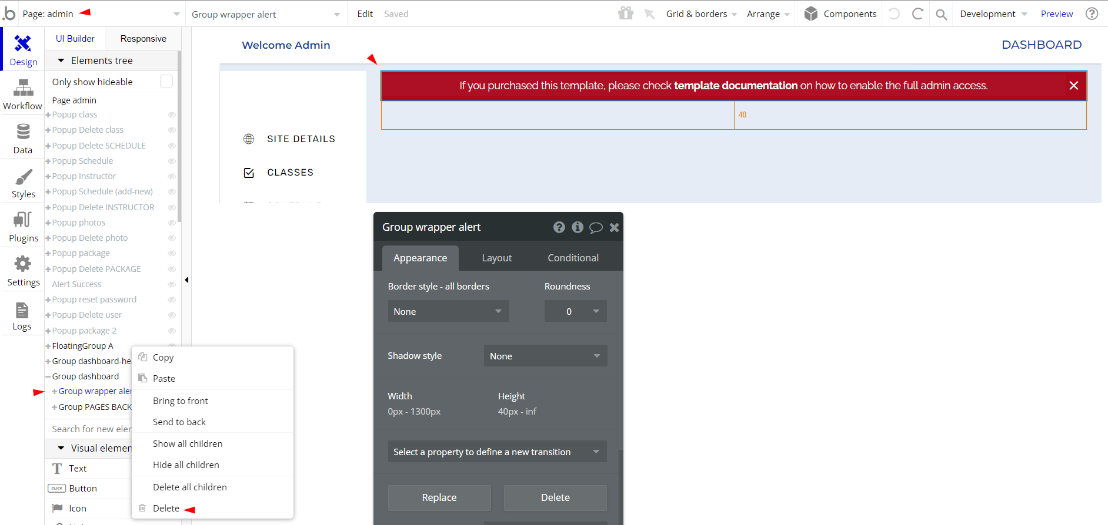Click the checkbox icon beside Classes

(249, 173)
